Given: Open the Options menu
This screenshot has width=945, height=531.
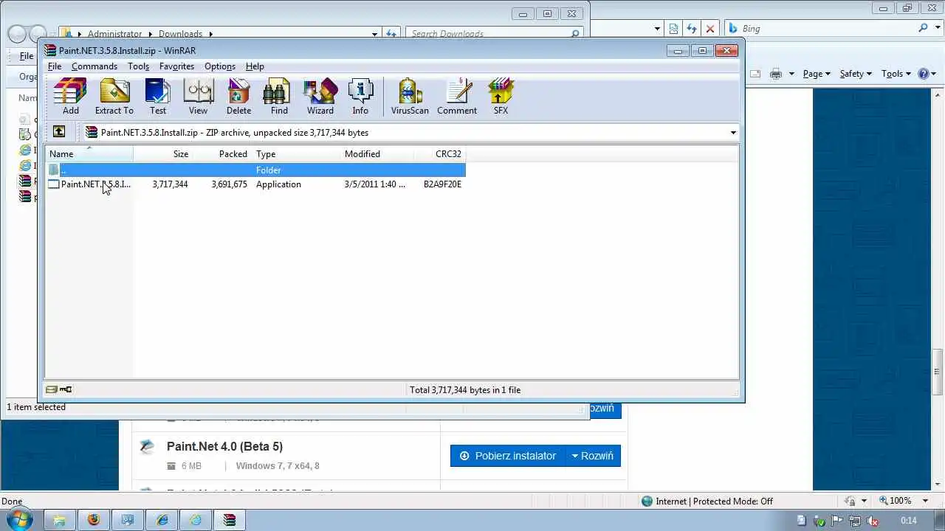Looking at the screenshot, I should (x=220, y=66).
